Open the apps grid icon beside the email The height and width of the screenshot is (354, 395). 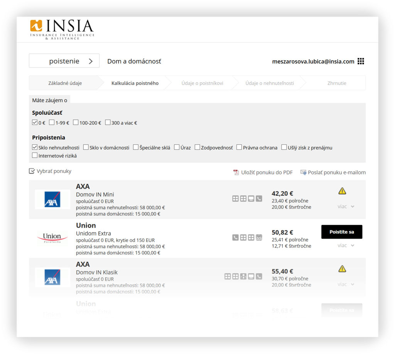361,61
